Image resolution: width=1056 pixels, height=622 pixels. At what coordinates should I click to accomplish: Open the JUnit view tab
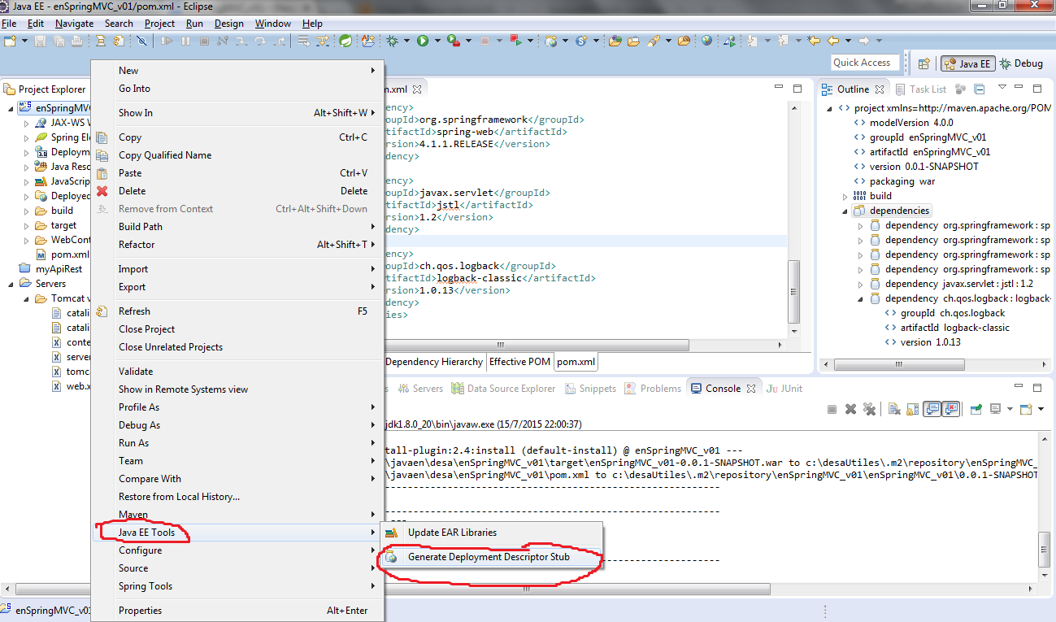784,389
